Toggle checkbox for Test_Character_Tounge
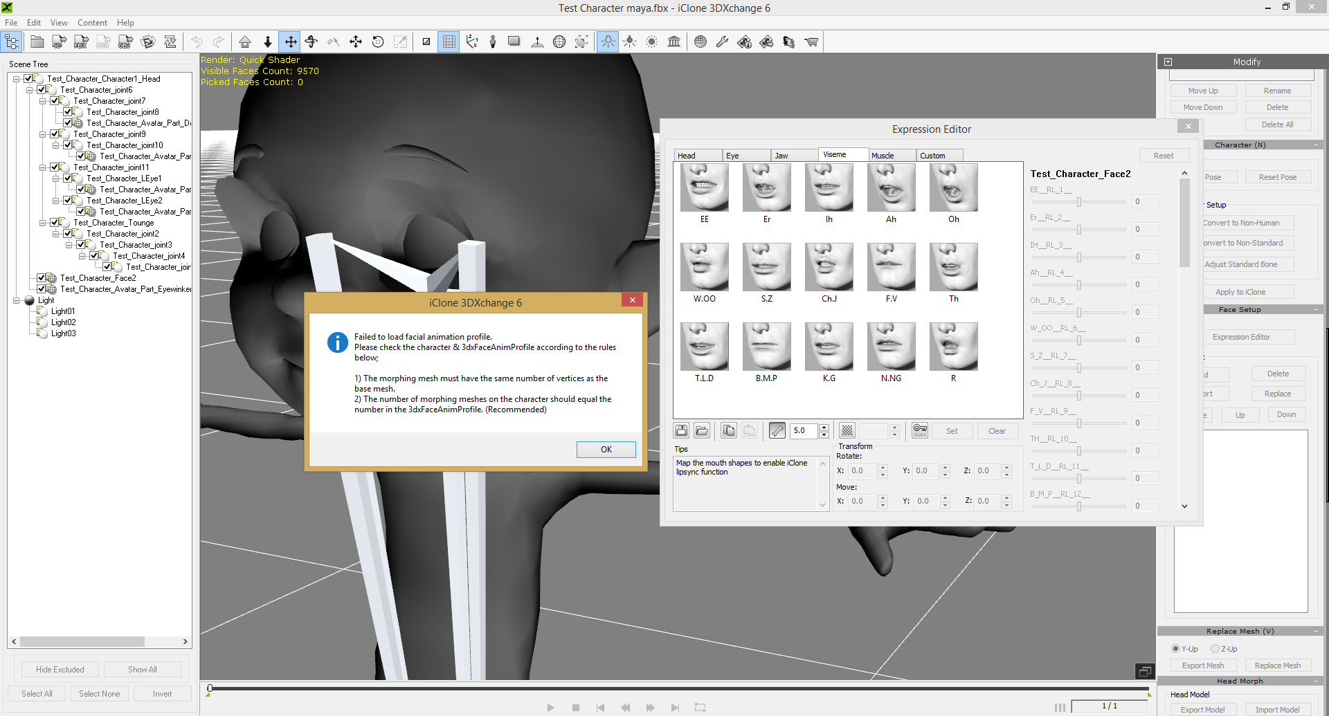Viewport: 1329px width, 716px height. (55, 223)
